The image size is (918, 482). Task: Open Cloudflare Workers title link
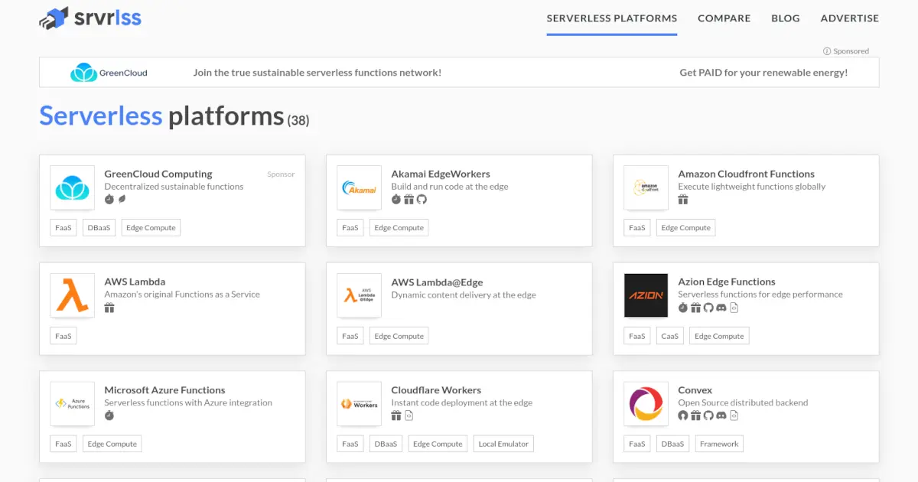tap(436, 389)
